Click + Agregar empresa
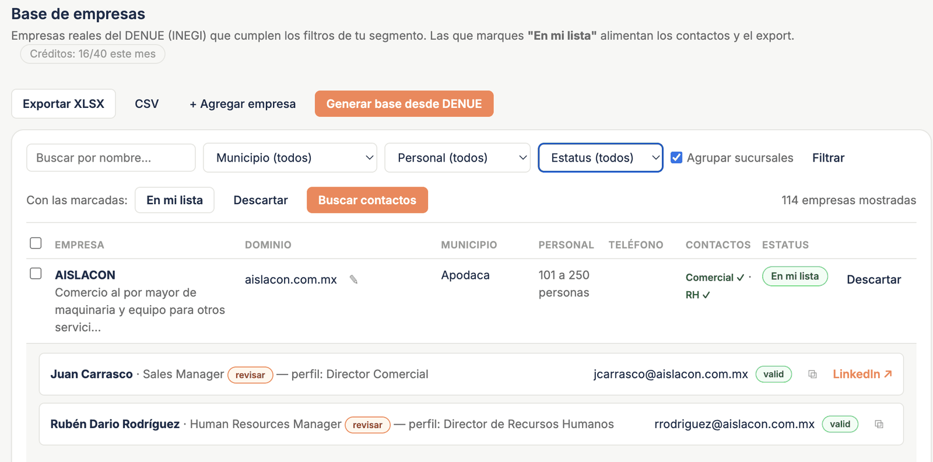 click(x=243, y=104)
